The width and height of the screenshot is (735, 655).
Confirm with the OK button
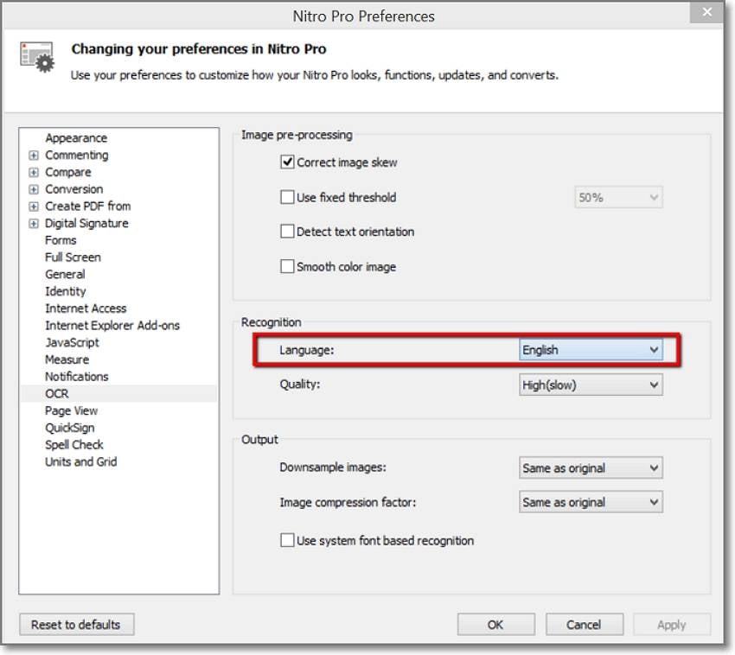pyautogui.click(x=496, y=625)
